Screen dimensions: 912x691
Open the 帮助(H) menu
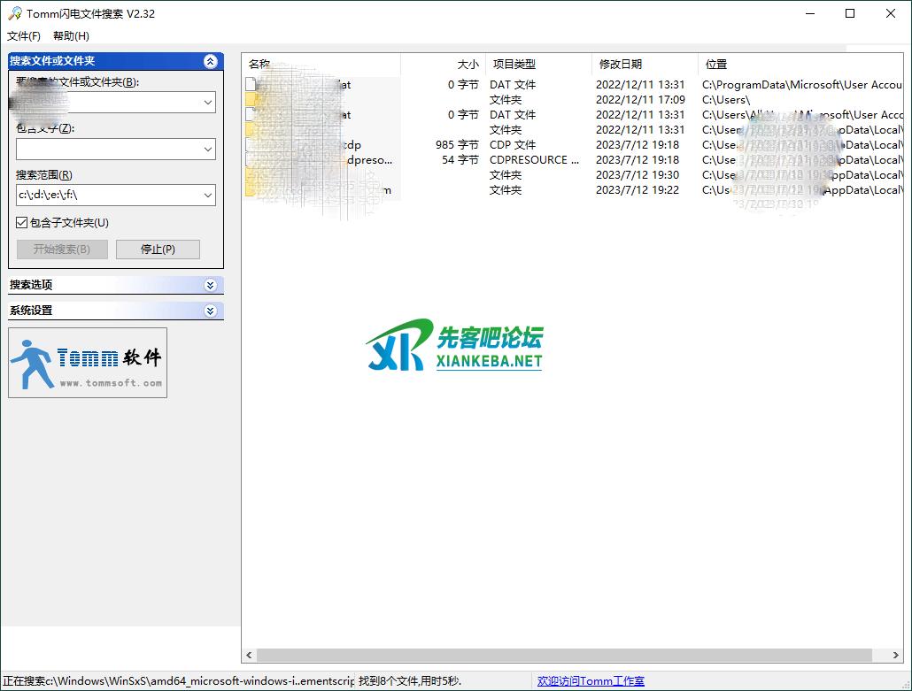(x=71, y=36)
